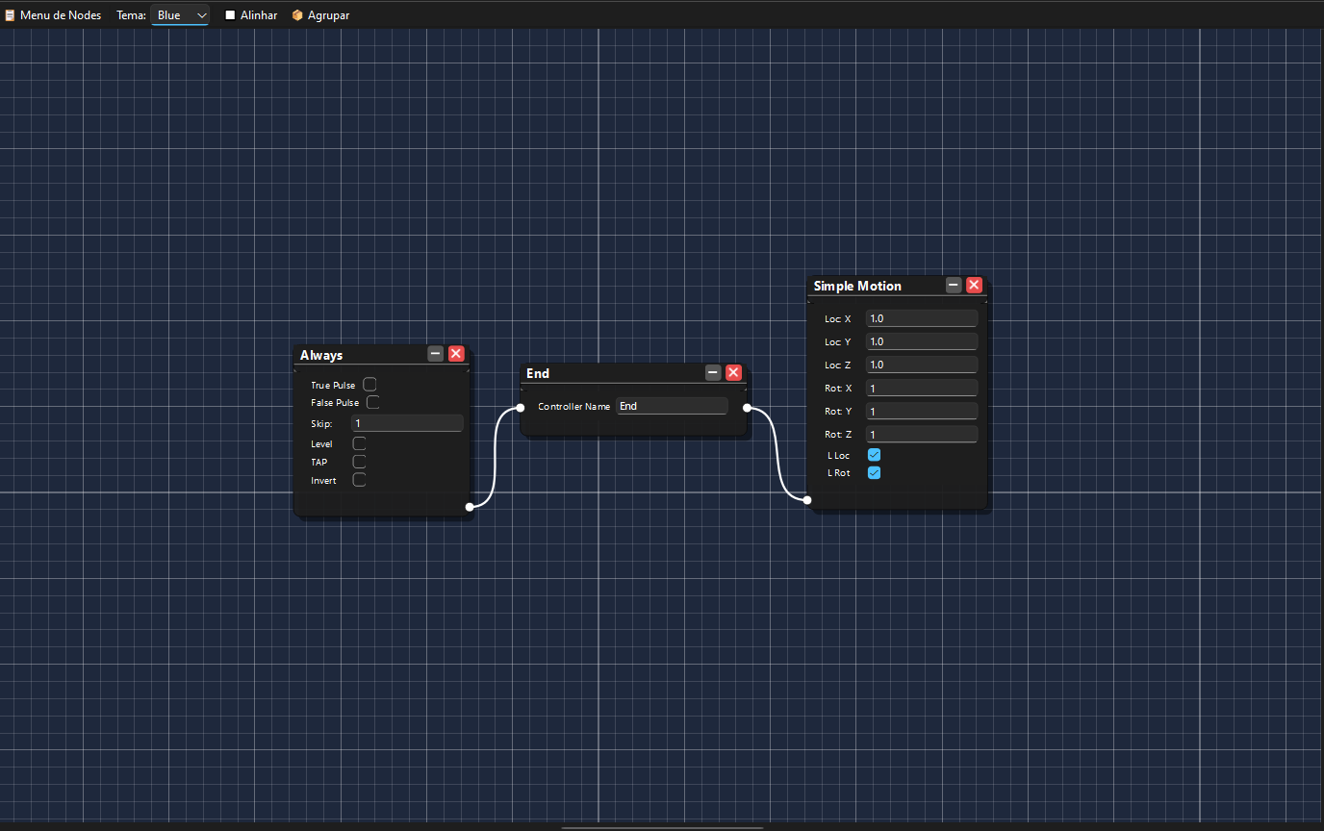The image size is (1324, 831).
Task: Uncheck the L Loc checkbox
Action: pos(875,455)
